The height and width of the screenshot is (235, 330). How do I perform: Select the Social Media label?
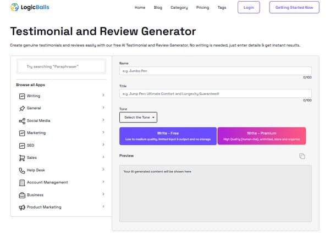point(38,121)
